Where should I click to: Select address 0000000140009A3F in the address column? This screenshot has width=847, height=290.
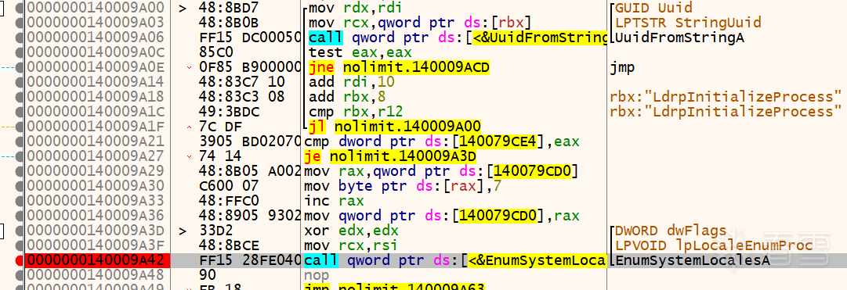point(96,245)
